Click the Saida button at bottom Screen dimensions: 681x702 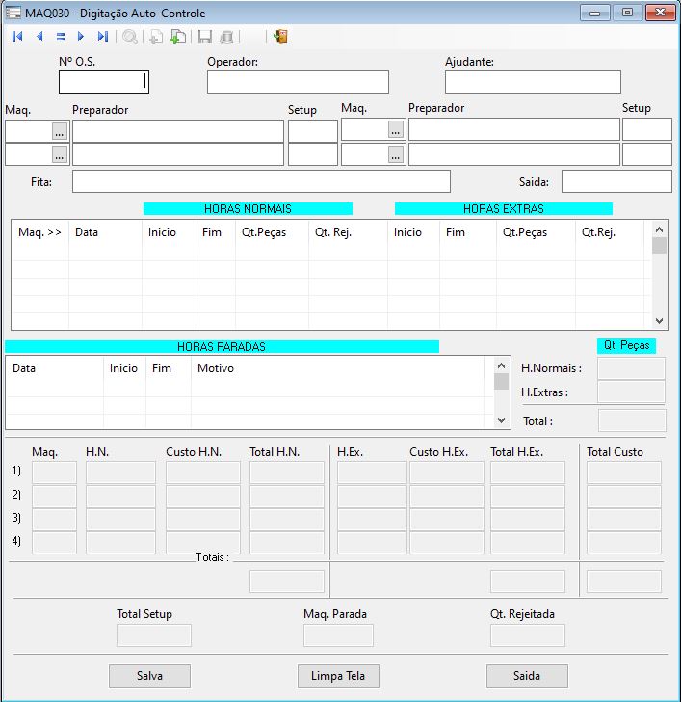point(527,676)
